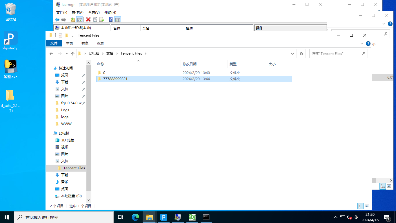Select the d_safe_2.1 folder on desktop
The width and height of the screenshot is (396, 223).
tap(10, 101)
